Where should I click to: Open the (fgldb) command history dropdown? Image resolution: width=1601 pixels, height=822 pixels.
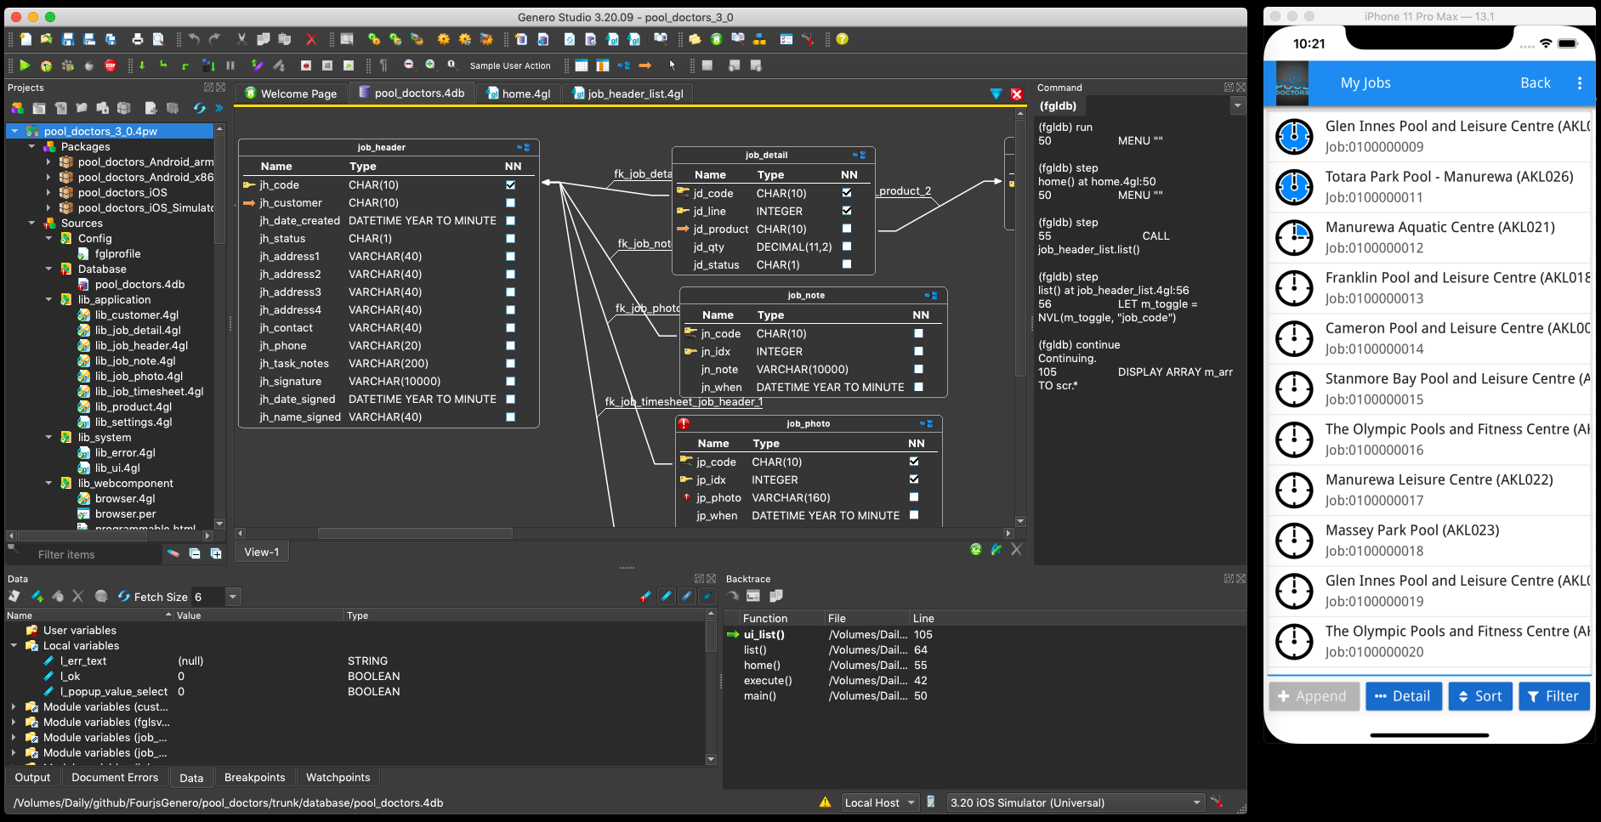(1237, 105)
